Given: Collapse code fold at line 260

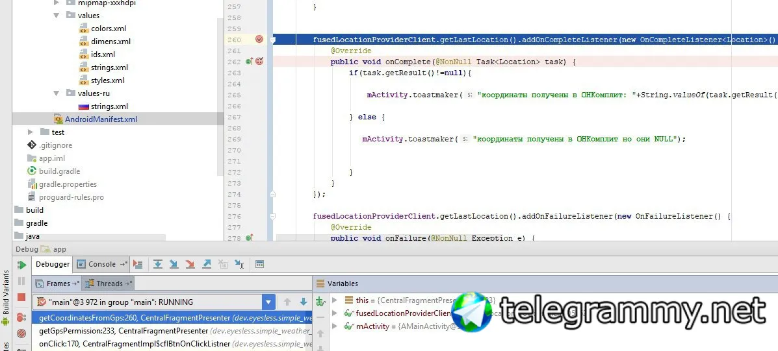Looking at the screenshot, I should [273, 40].
